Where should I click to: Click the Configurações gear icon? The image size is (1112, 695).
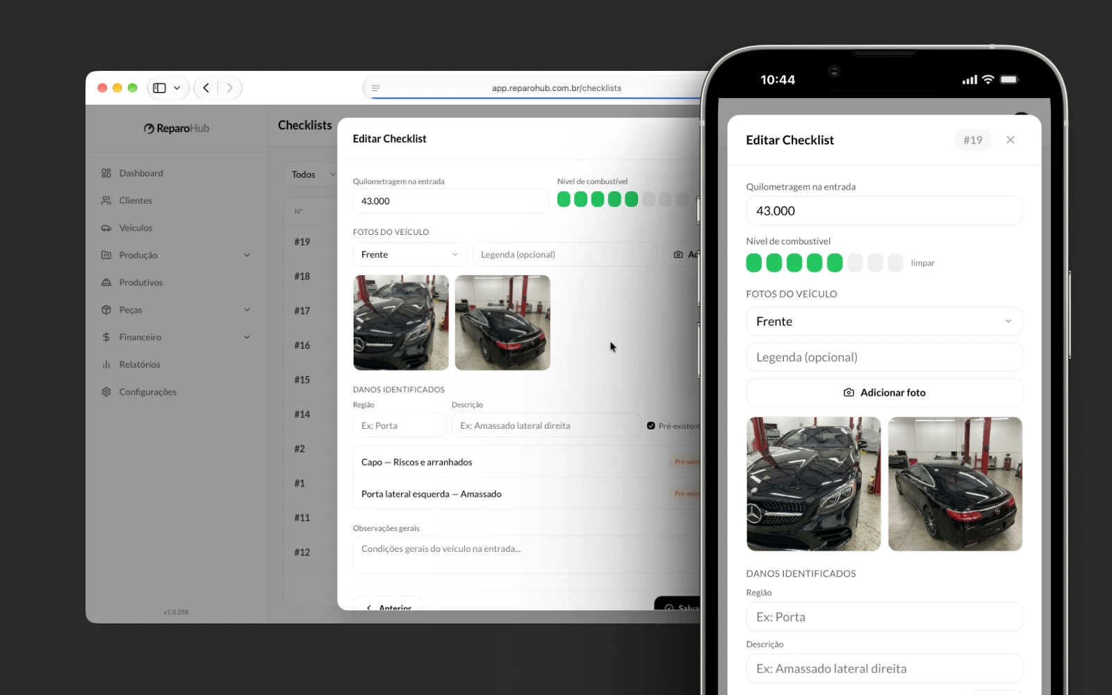106,392
